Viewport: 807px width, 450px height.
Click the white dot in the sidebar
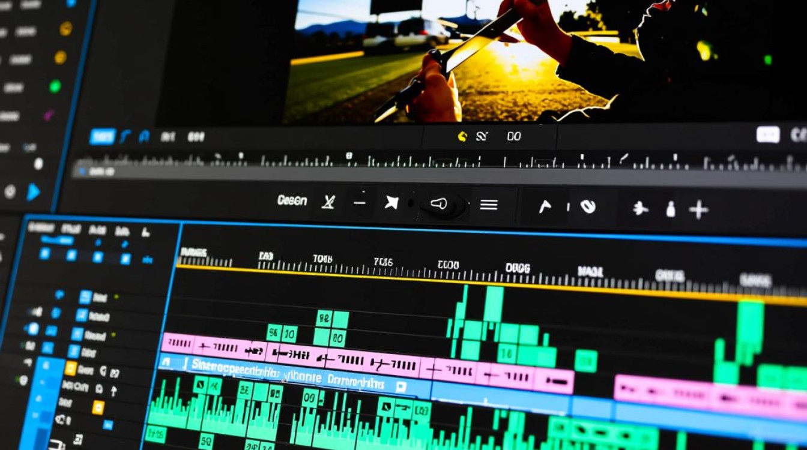point(38,163)
